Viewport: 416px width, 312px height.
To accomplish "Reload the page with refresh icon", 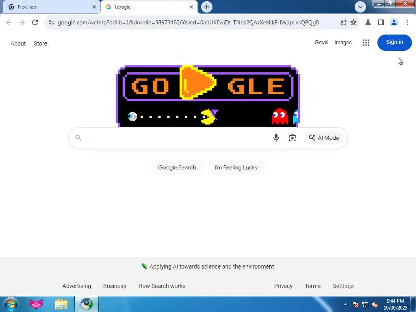I will 35,23.
